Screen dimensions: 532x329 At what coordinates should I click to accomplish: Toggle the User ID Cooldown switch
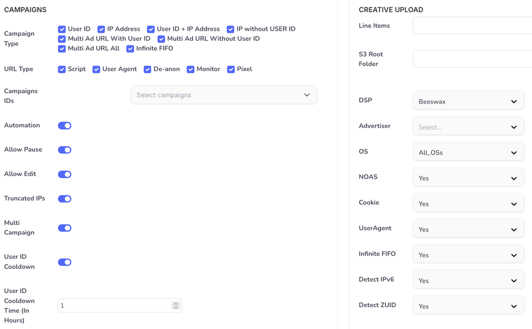click(64, 262)
